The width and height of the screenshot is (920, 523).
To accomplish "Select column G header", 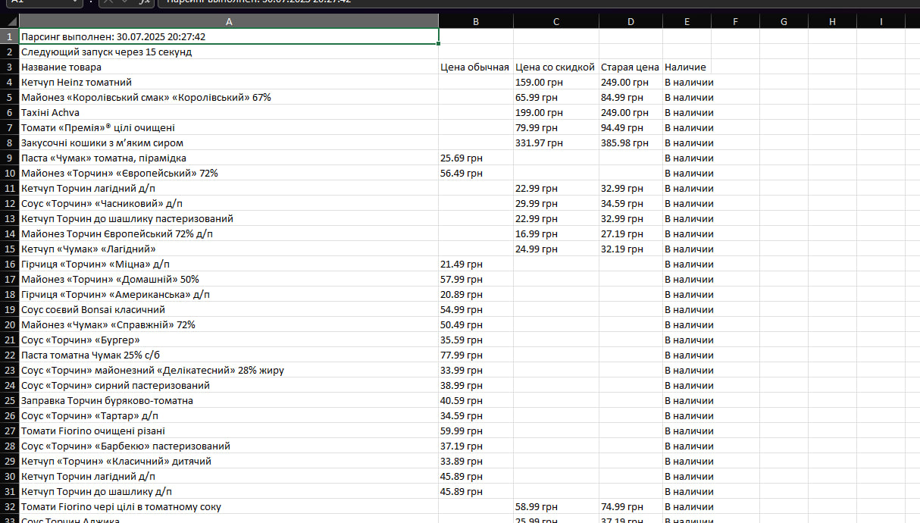I will [x=784, y=22].
